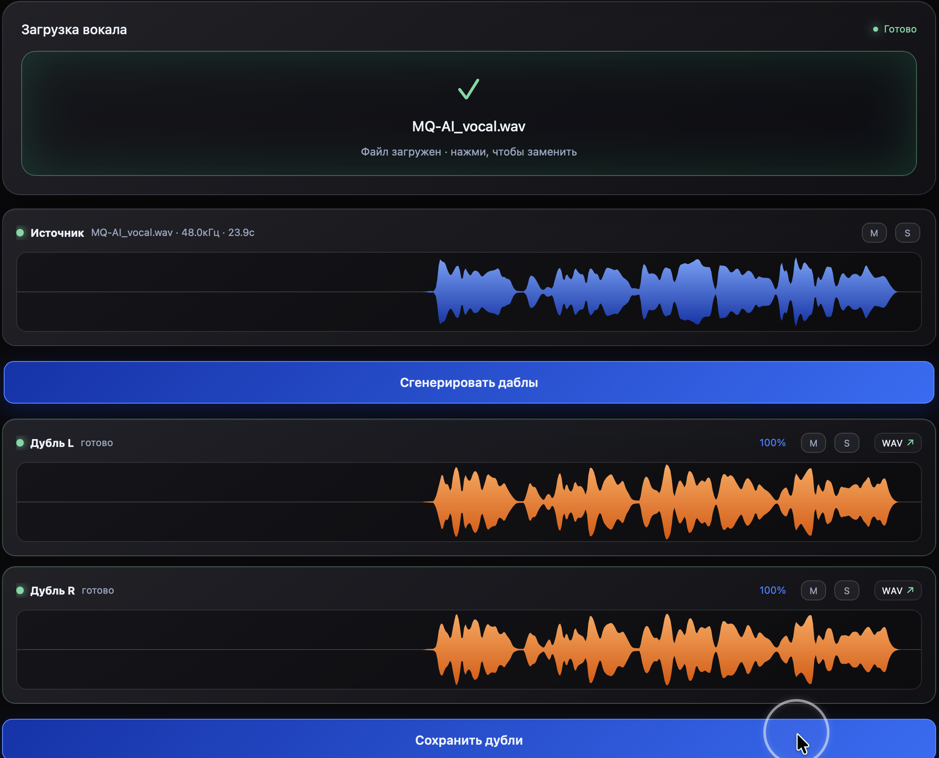Mute the Источник source track
The width and height of the screenshot is (939, 758).
coord(874,233)
